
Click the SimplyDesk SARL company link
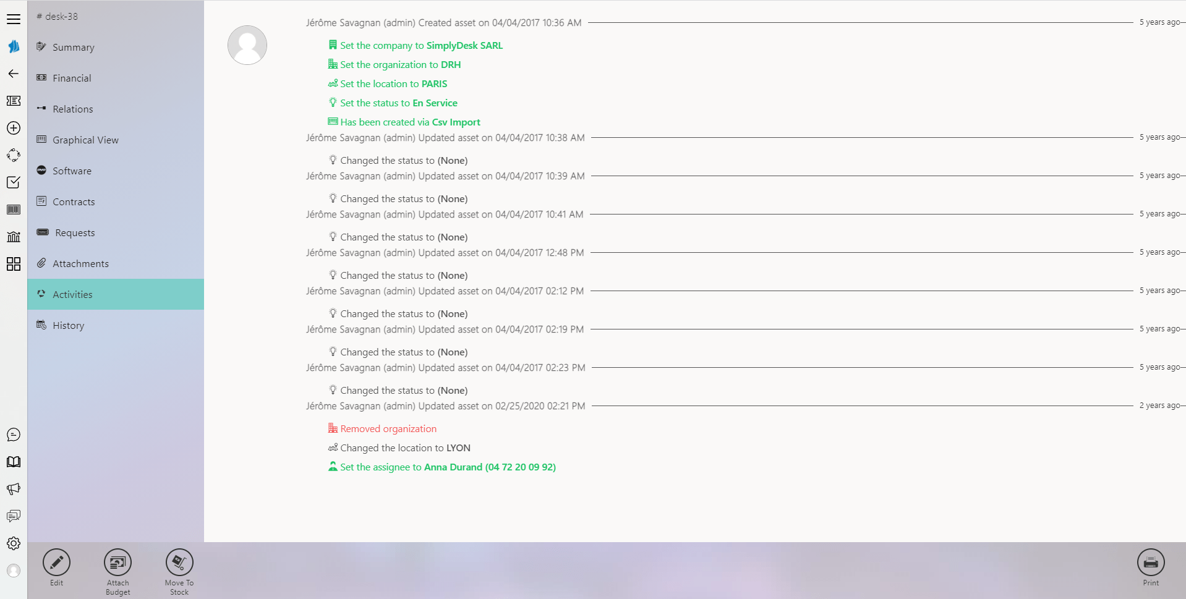pyautogui.click(x=464, y=45)
